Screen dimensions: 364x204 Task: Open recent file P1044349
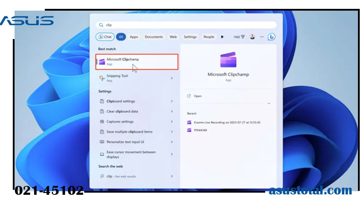[x=200, y=130]
